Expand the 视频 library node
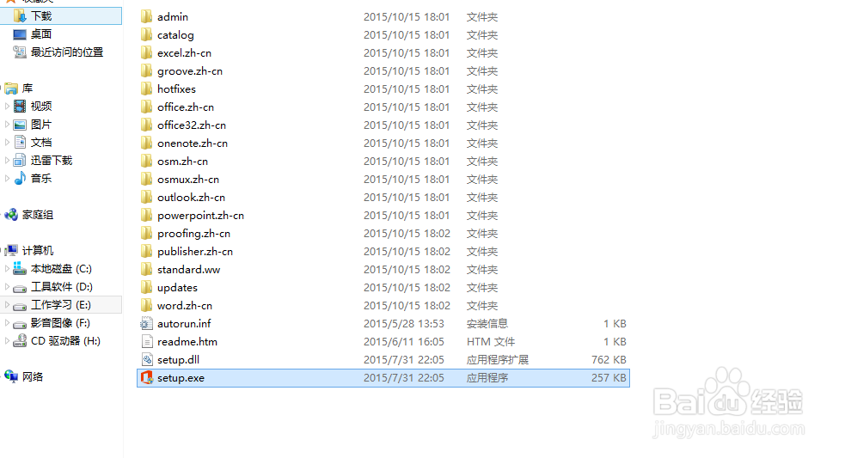The height and width of the screenshot is (458, 851). click(7, 107)
